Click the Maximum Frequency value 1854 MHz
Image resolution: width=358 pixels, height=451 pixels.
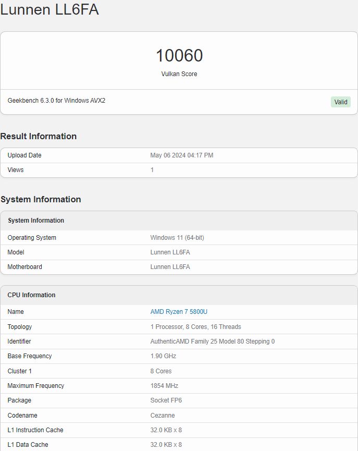pyautogui.click(x=164, y=386)
